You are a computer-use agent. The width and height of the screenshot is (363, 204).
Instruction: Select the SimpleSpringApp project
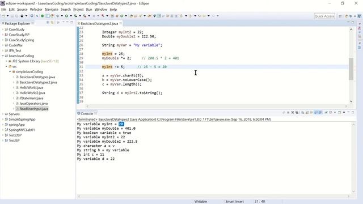coord(22,120)
